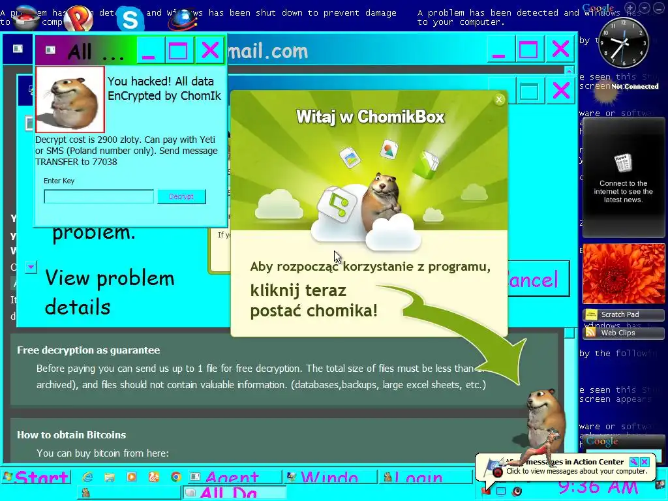Click the Decrypt button
Screen dimensions: 668x501
click(181, 196)
